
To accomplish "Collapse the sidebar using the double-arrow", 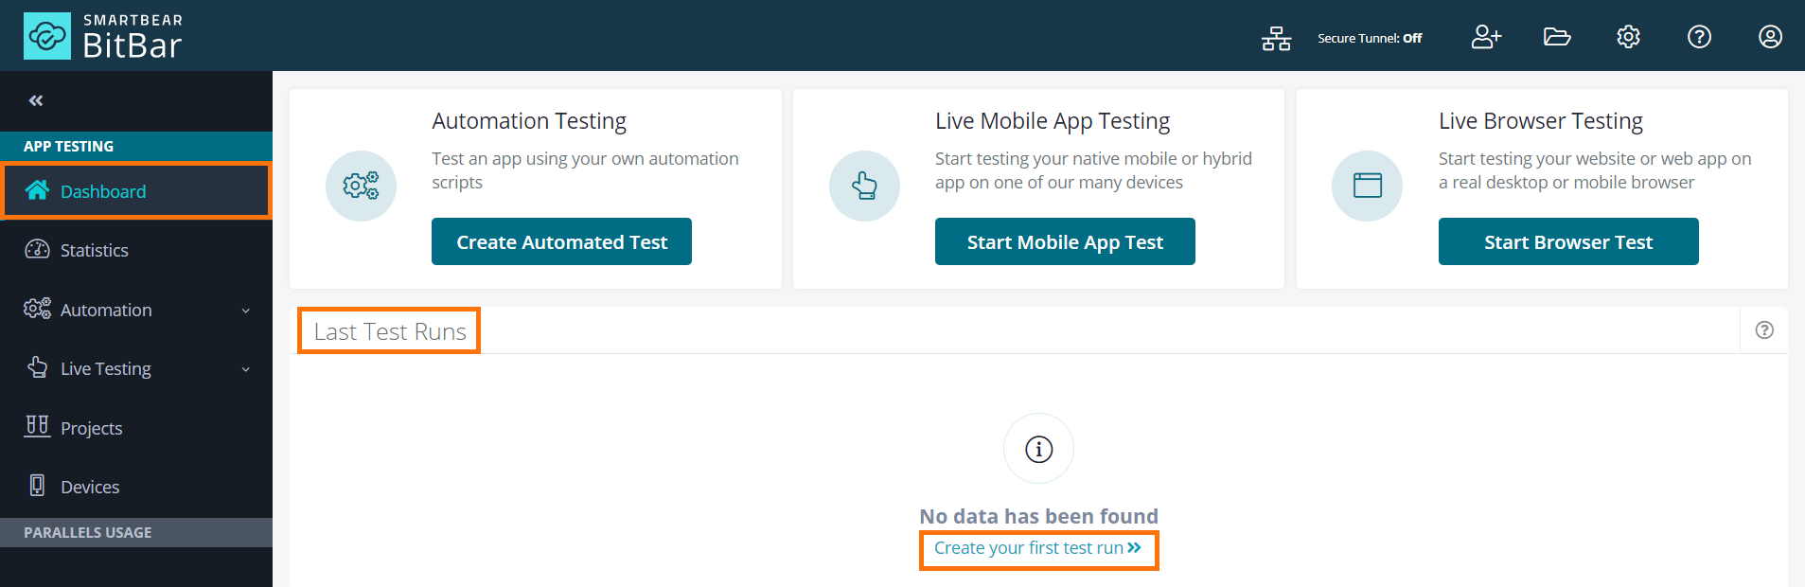I will pos(36,99).
